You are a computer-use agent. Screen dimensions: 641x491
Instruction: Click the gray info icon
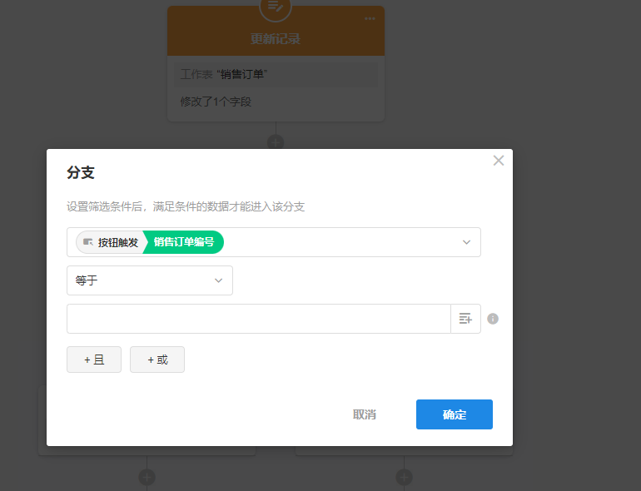[493, 319]
